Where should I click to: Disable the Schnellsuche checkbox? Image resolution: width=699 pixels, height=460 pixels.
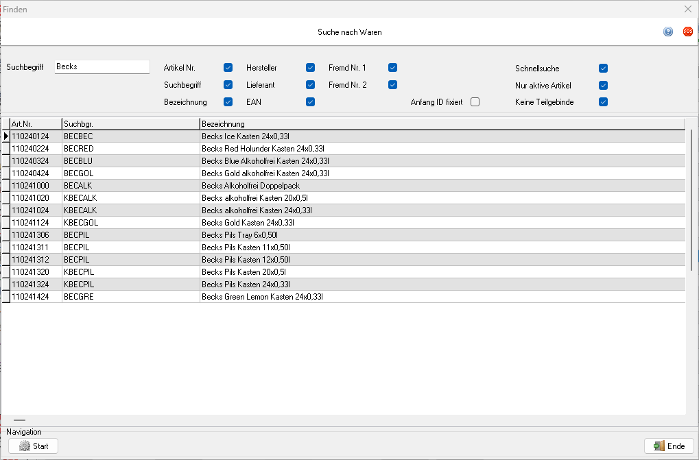[x=603, y=69]
